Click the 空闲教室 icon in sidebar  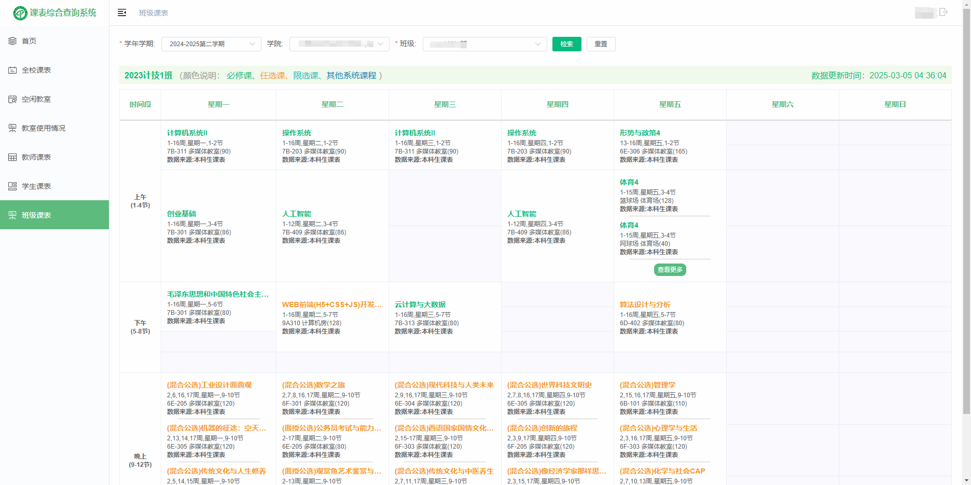point(12,99)
